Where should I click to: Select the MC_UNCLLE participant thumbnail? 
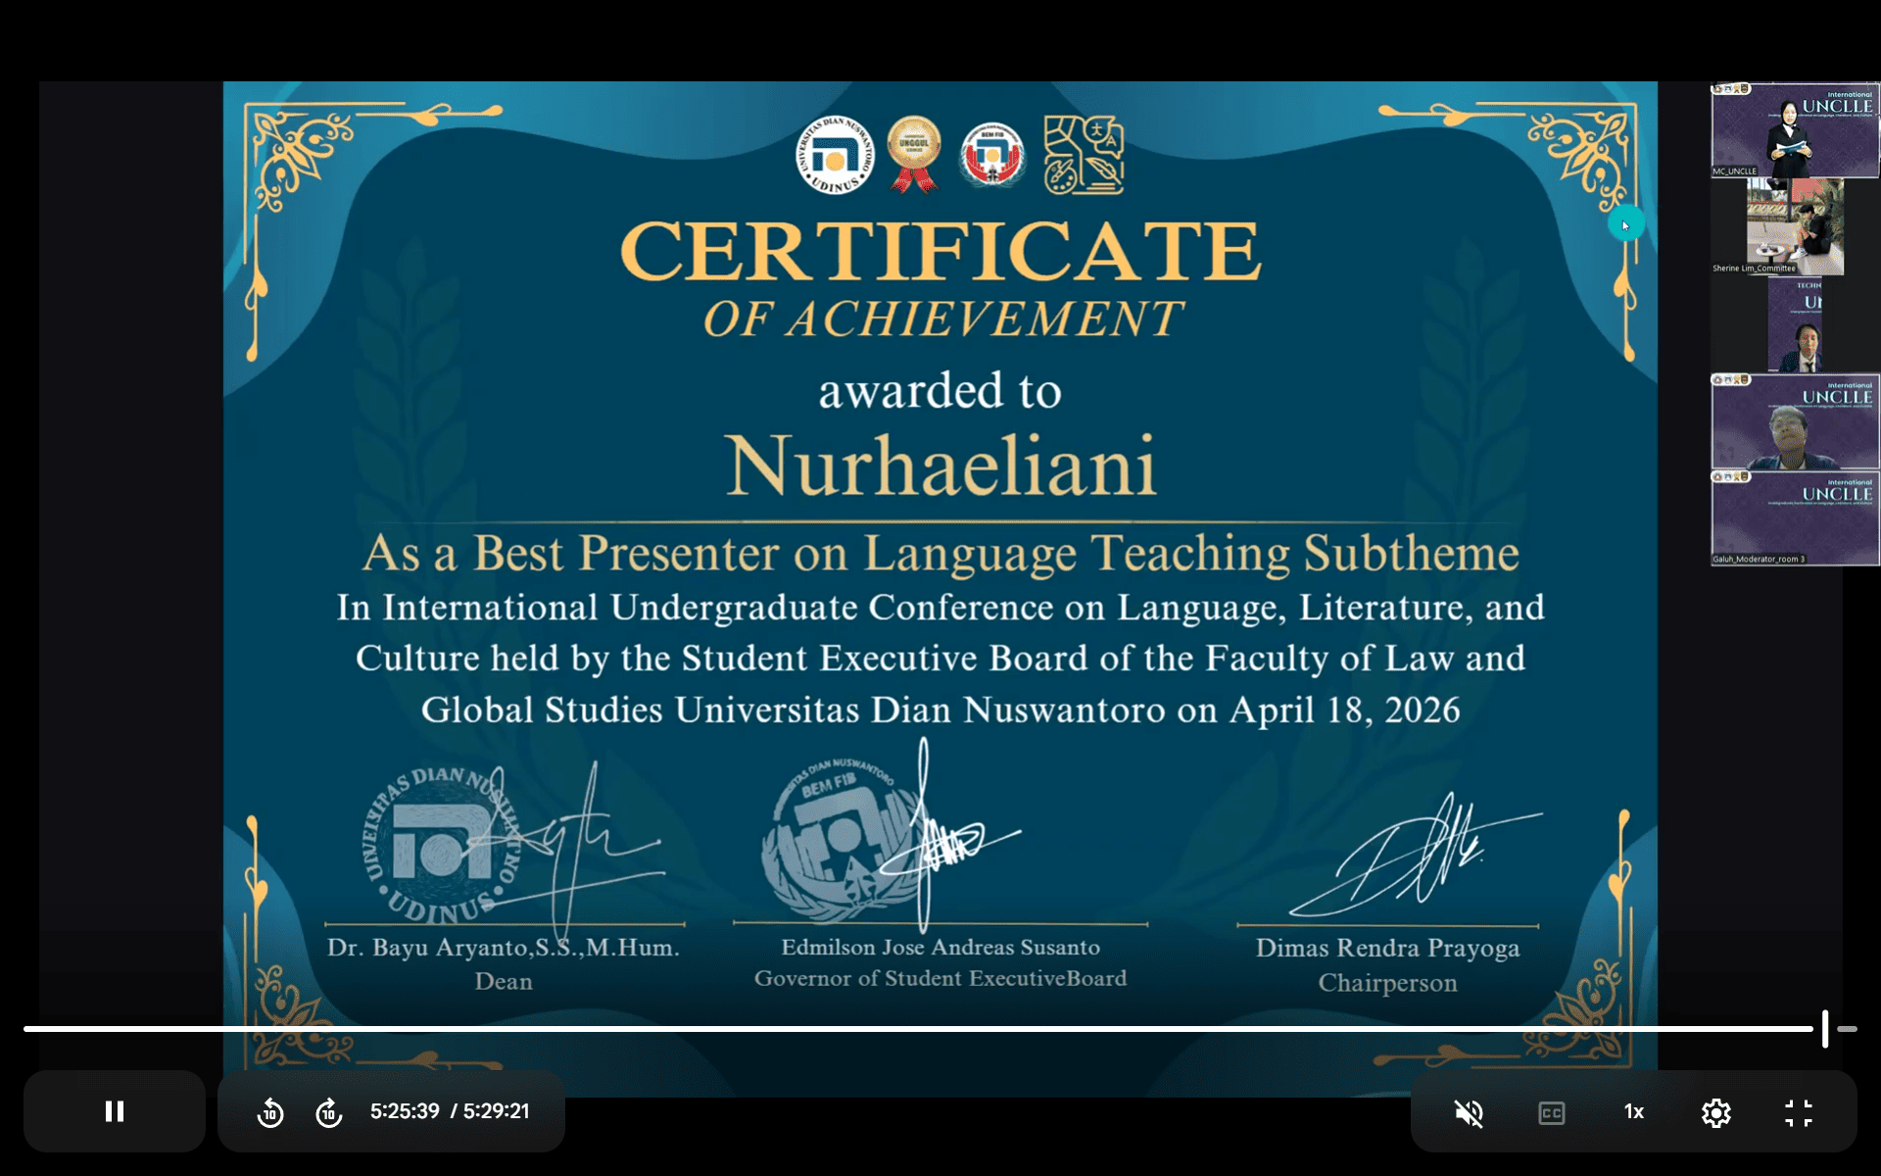point(1795,130)
